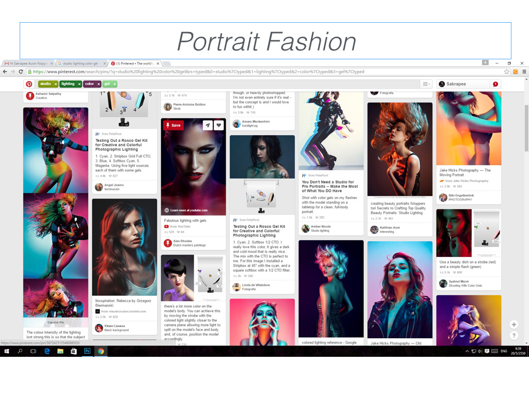529x396 pixels.
Task: Click 'from Jake Hicks Photography' source link
Action: coord(467,181)
